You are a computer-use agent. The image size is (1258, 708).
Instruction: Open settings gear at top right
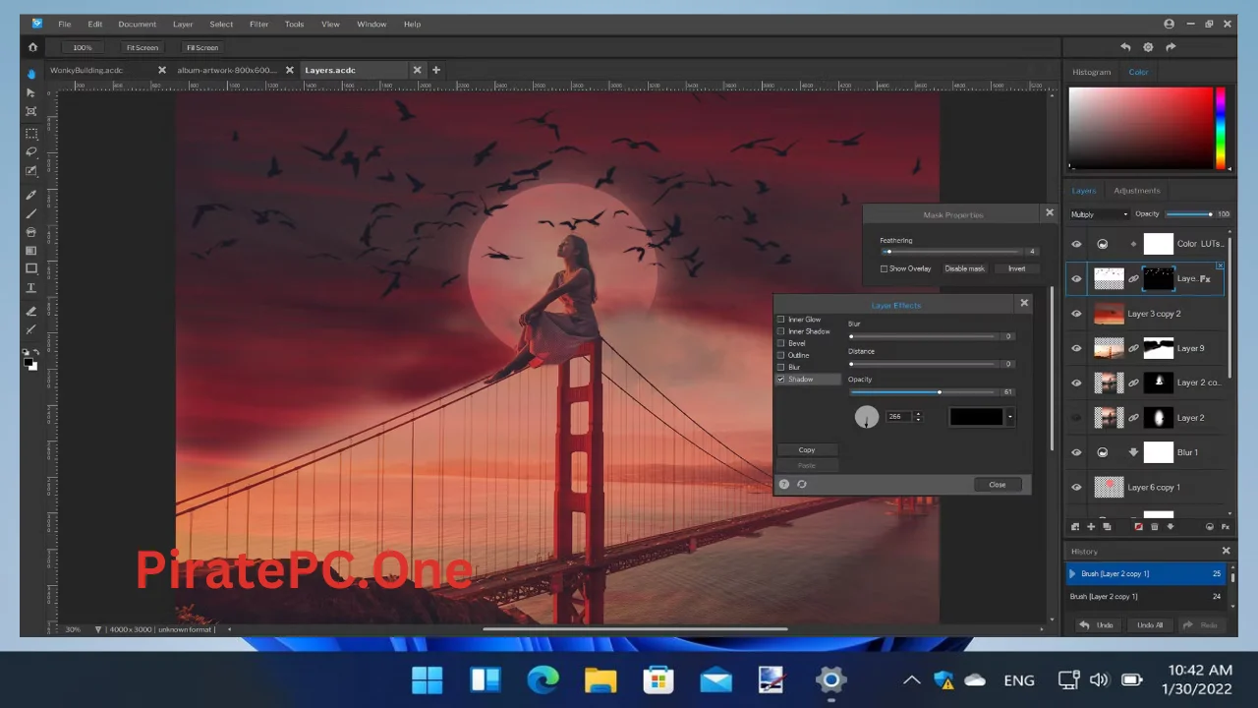pyautogui.click(x=1148, y=47)
